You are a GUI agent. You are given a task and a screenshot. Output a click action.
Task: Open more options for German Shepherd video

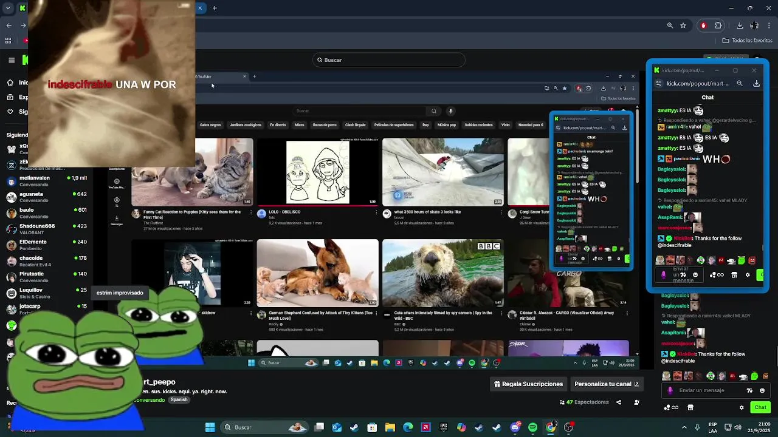click(376, 314)
